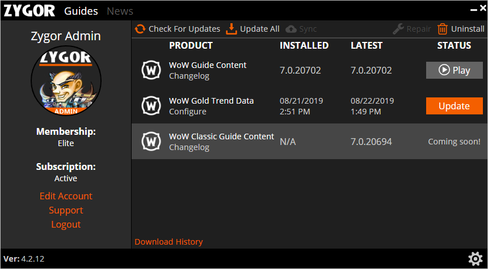Image resolution: width=488 pixels, height=269 pixels.
Task: Open Changelog under WoW Classic Guide Content
Action: [189, 147]
